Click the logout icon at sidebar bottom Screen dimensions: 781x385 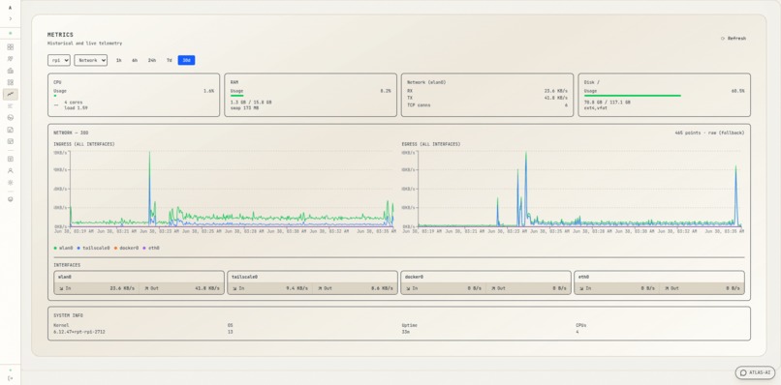[x=11, y=378]
